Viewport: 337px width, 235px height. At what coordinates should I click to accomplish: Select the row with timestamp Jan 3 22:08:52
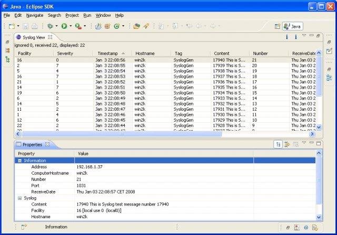tap(165, 82)
